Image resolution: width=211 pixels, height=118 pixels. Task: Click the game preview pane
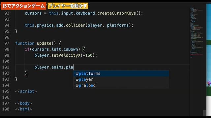coord(209,60)
